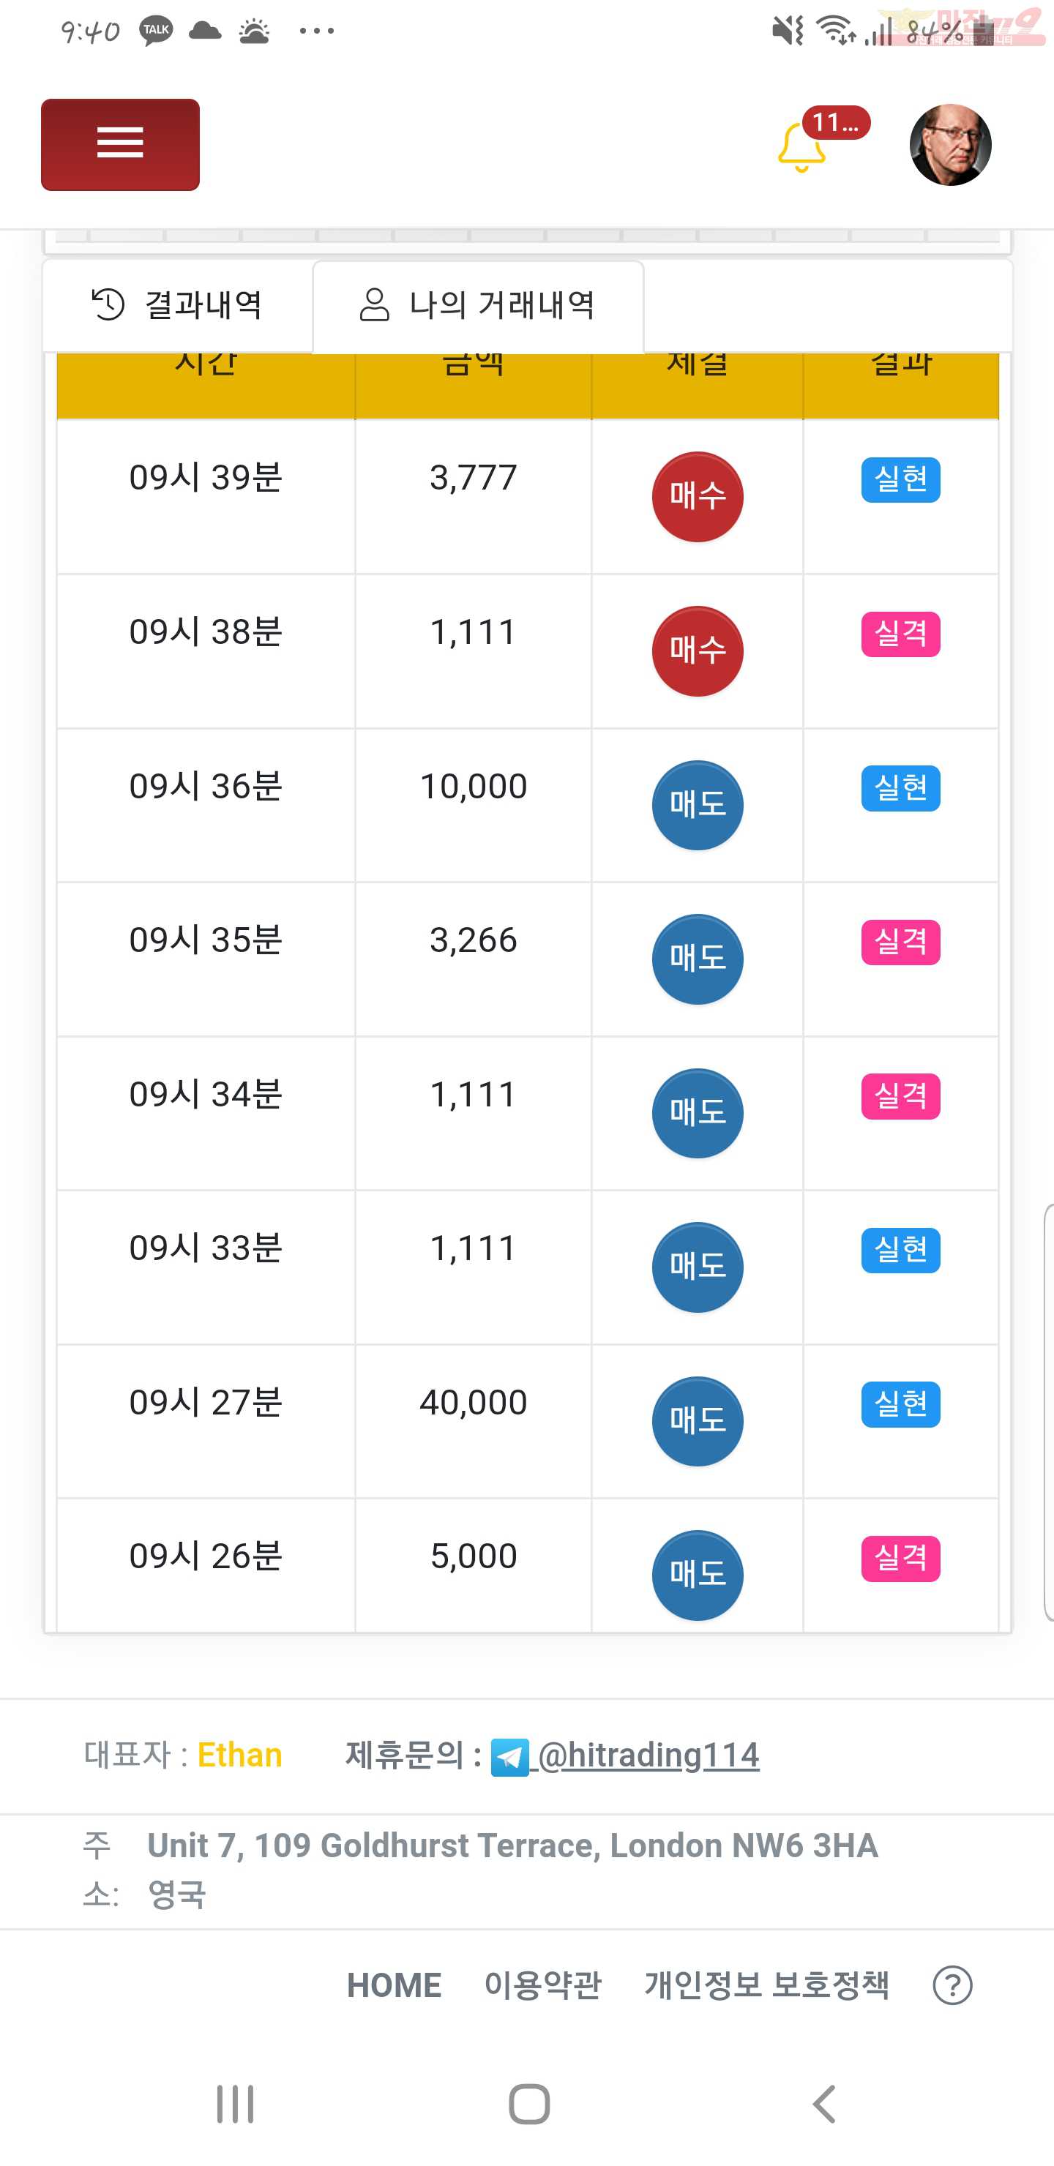Image resolution: width=1054 pixels, height=2166 pixels.
Task: Open notifications via the bell icon
Action: point(801,148)
